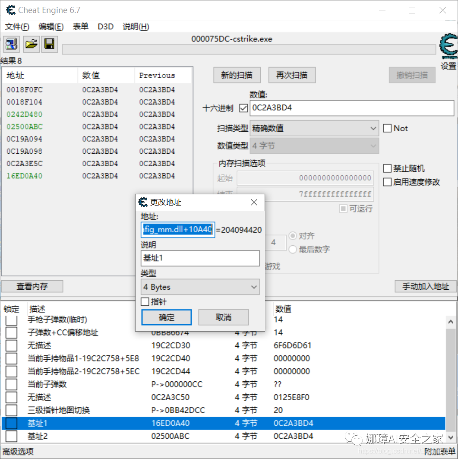Screen dimensions: 458x459
Task: Click address 19C2CD30 in the table
Action: pyautogui.click(x=171, y=345)
